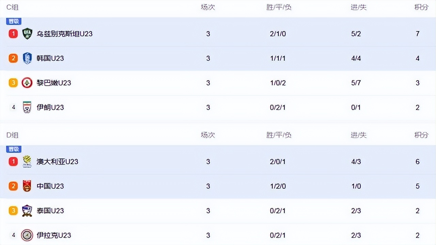The width and height of the screenshot is (436, 245).
Task: Click the Thailand U23 team crest
Action: point(27,211)
